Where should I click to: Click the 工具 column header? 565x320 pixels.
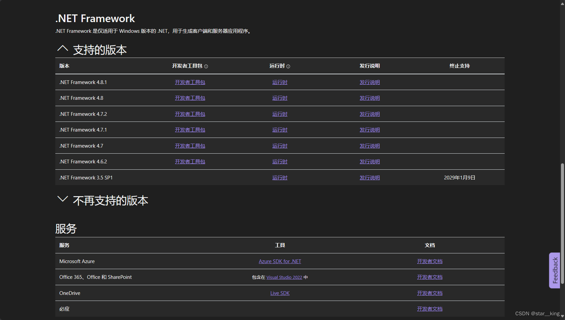(x=280, y=245)
